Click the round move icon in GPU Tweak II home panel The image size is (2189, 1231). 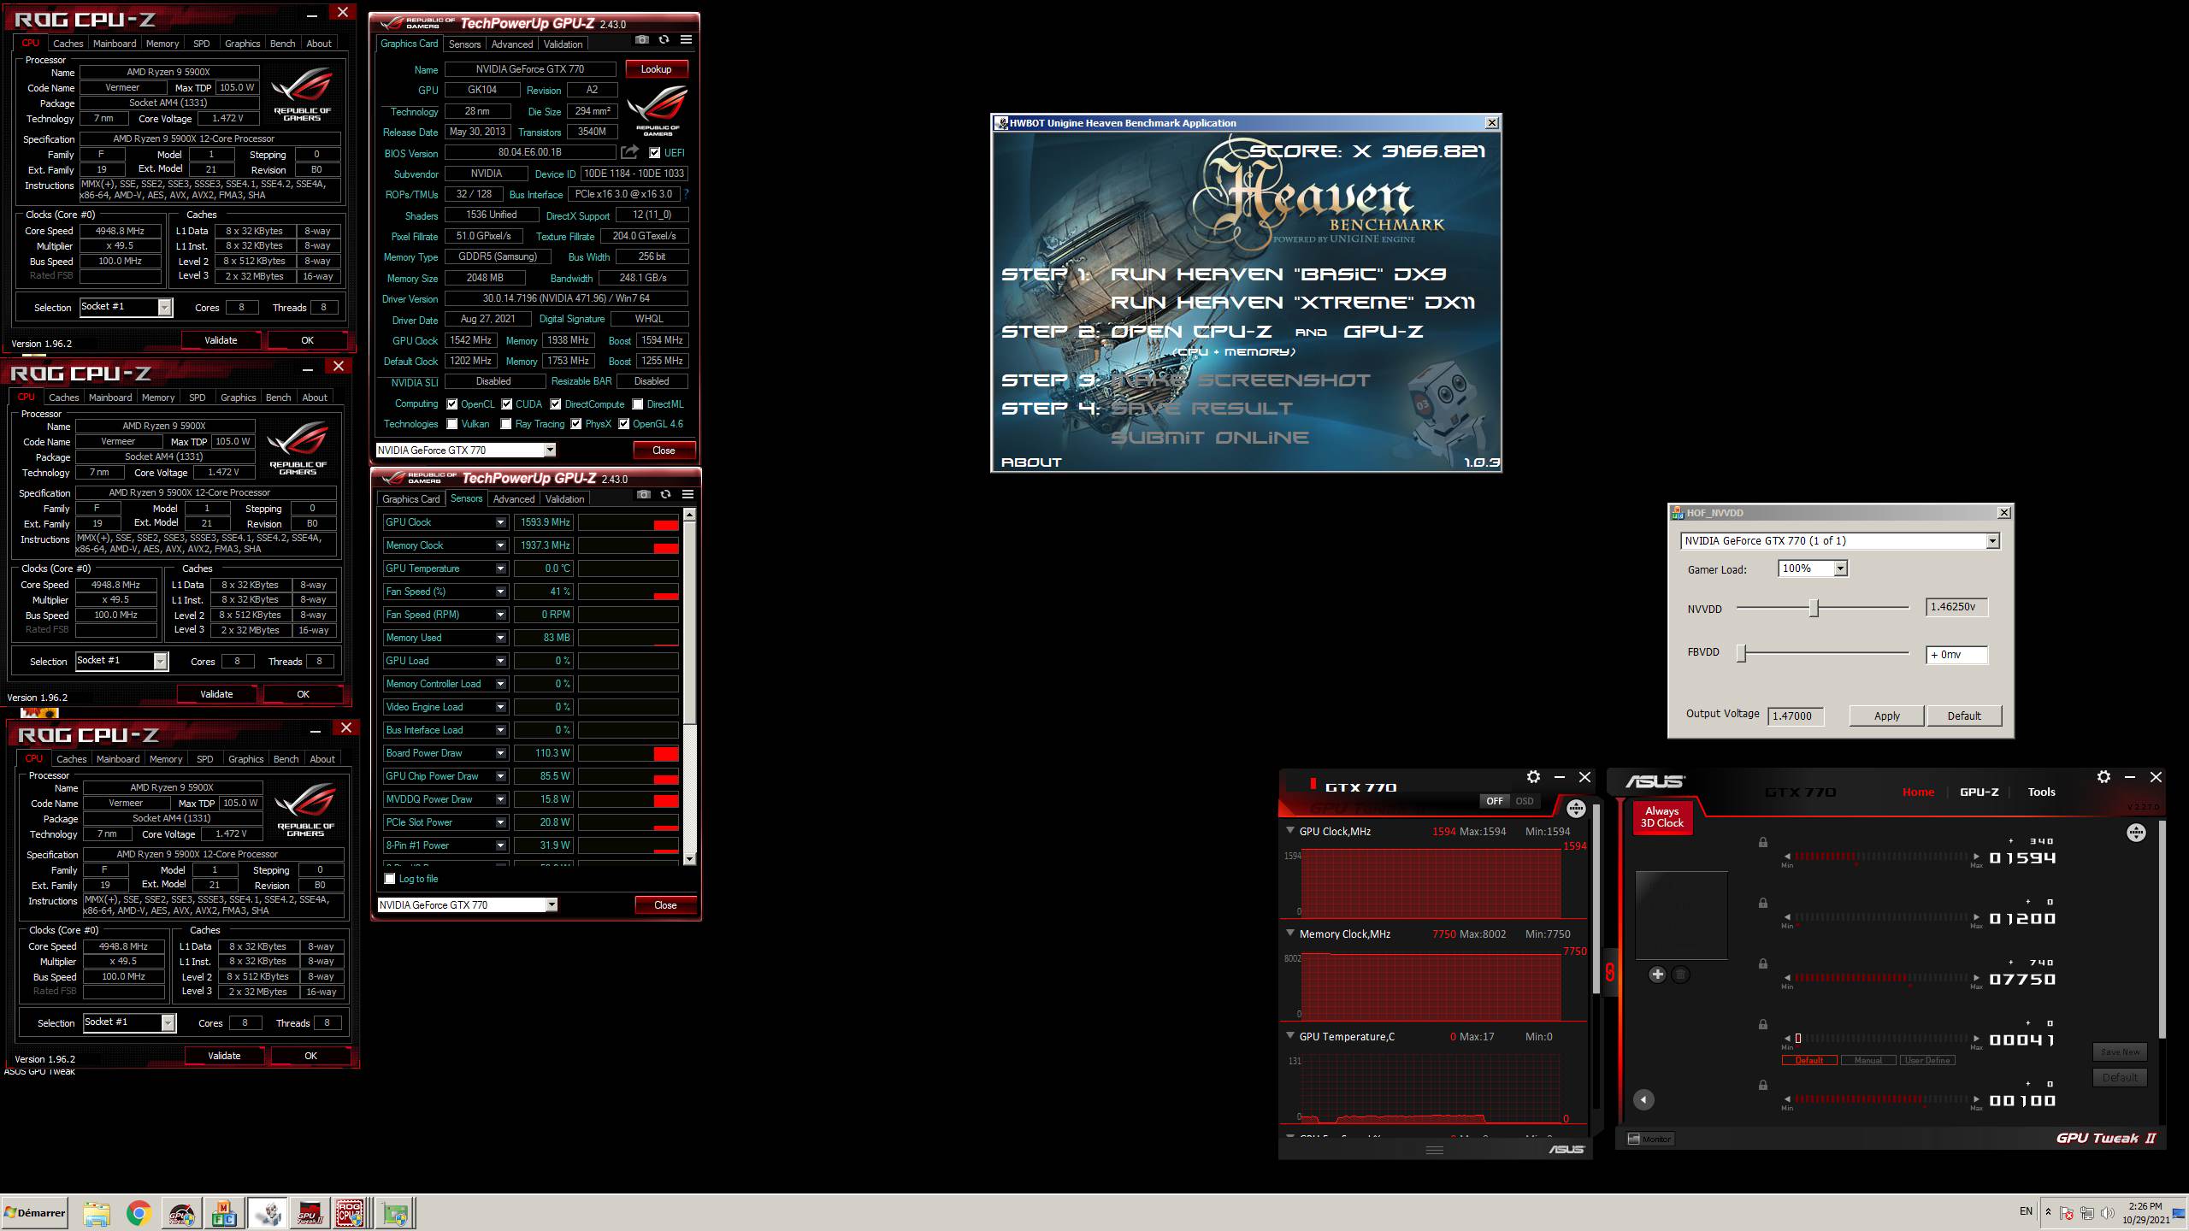(x=2136, y=833)
